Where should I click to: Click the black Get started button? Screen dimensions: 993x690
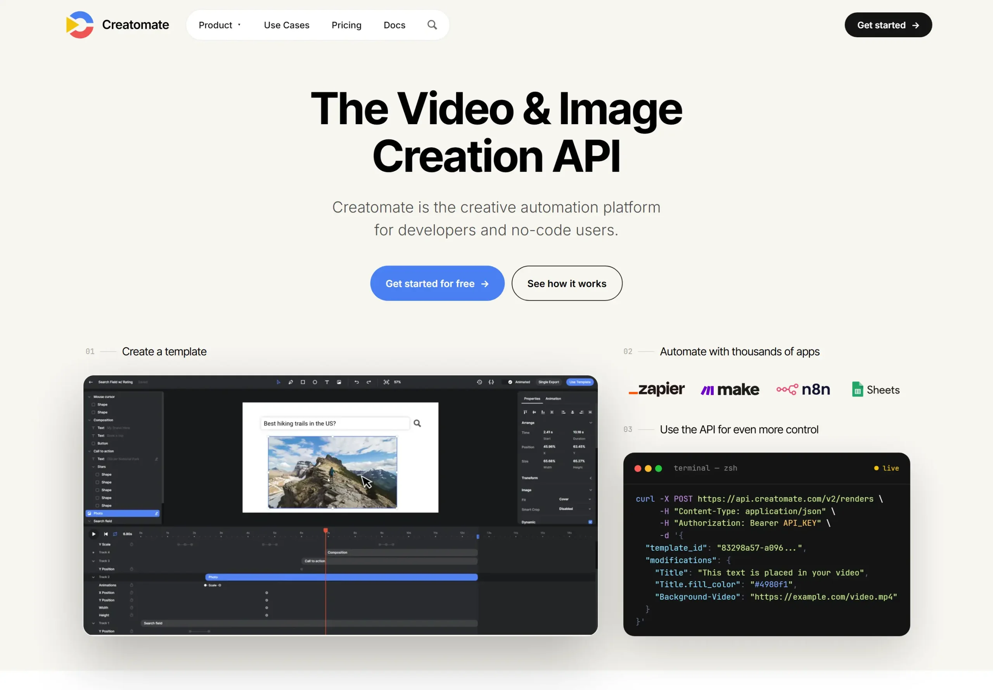[888, 25]
